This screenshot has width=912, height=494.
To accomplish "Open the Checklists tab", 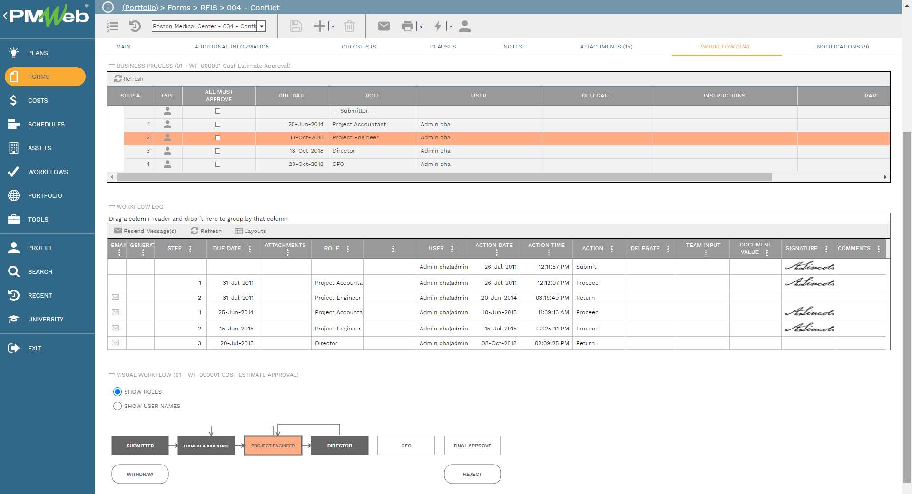I will 359,47.
